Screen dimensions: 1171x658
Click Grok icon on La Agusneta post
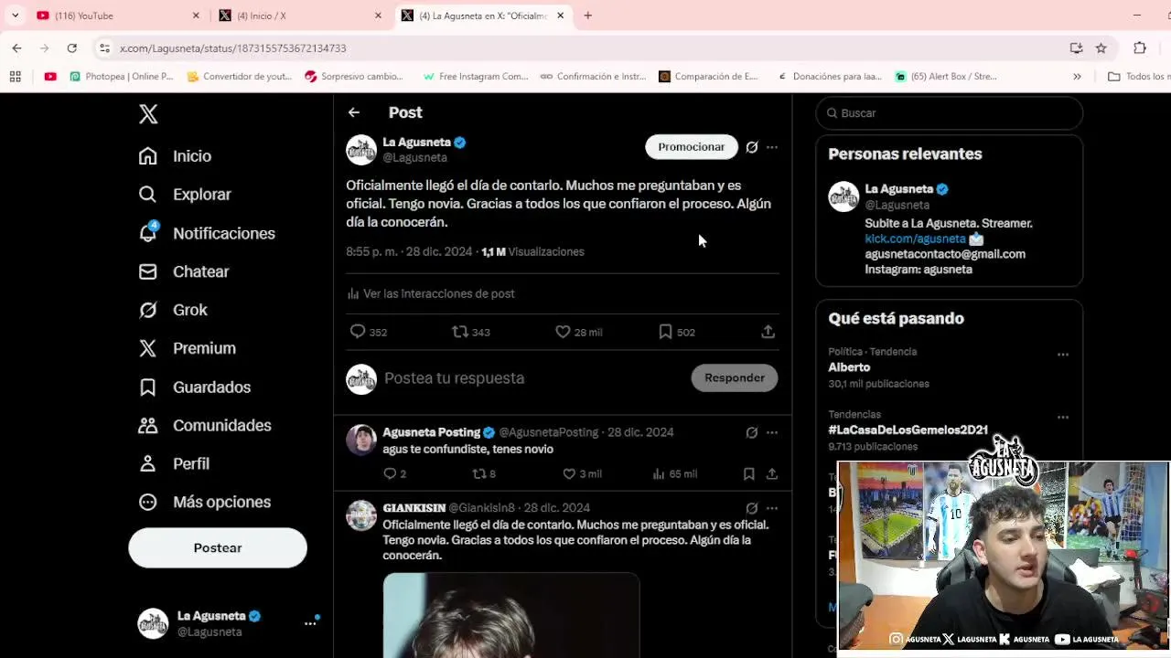752,147
